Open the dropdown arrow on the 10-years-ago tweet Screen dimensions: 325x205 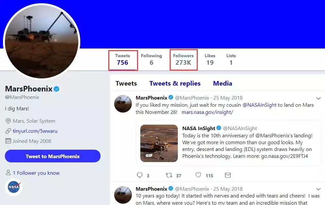[x=319, y=189]
